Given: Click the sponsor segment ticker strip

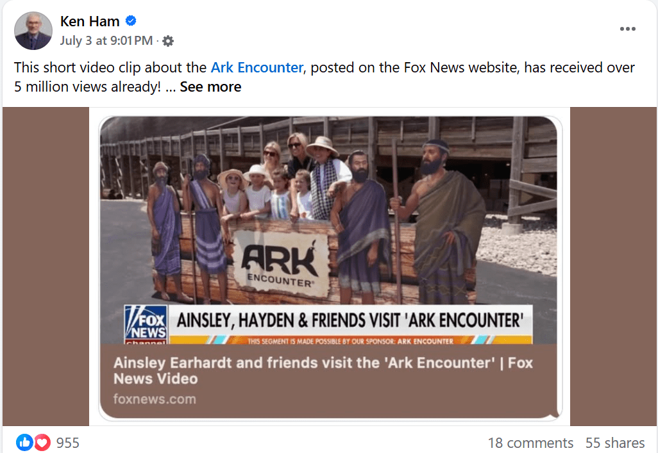Looking at the screenshot, I should [x=350, y=340].
